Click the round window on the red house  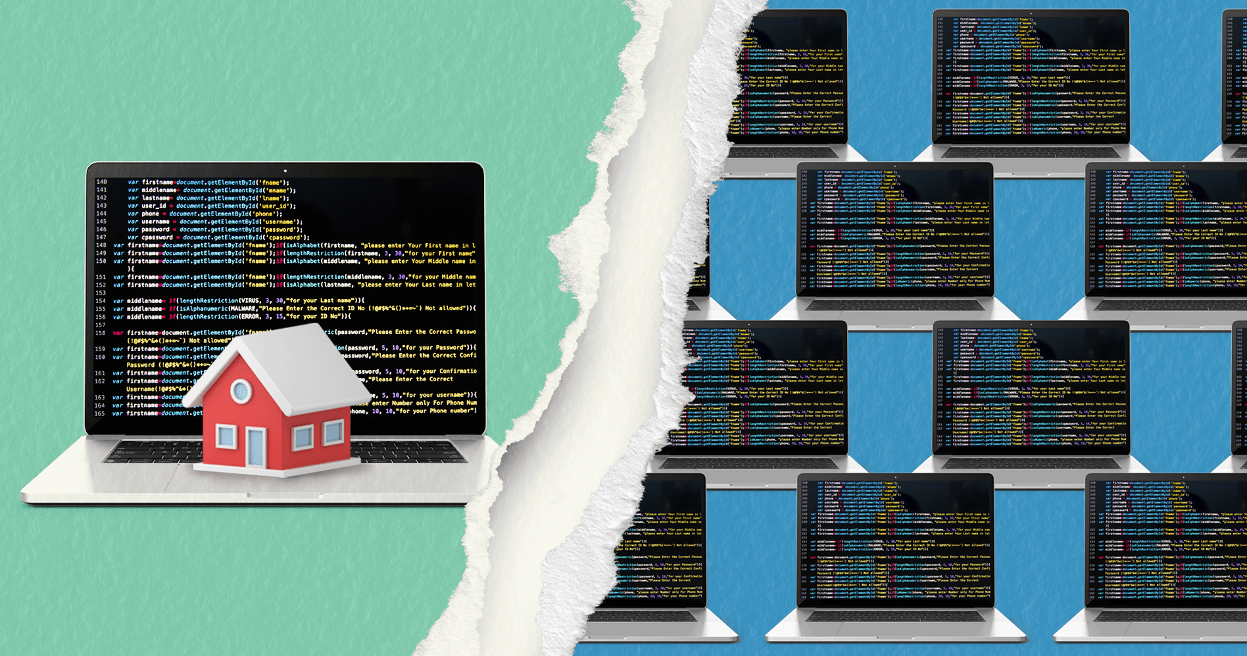pyautogui.click(x=241, y=391)
